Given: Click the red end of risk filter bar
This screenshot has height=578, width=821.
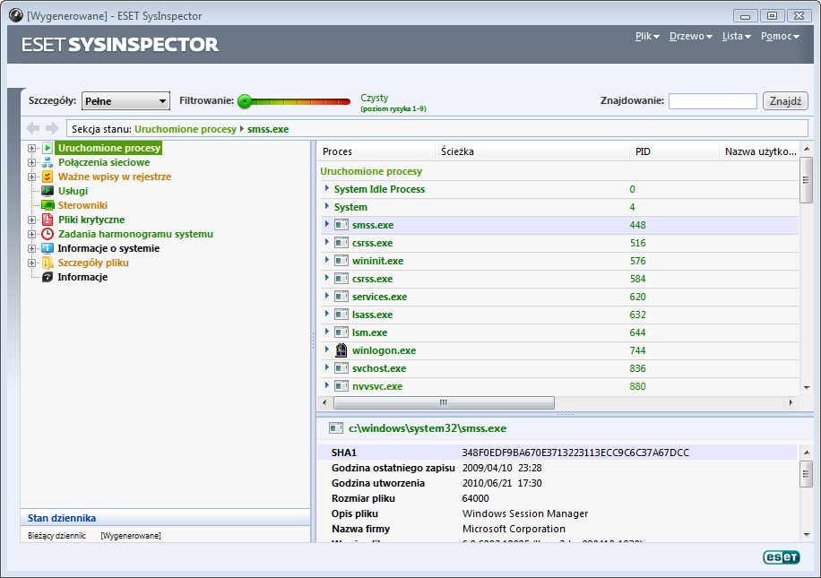Looking at the screenshot, I should 344,101.
